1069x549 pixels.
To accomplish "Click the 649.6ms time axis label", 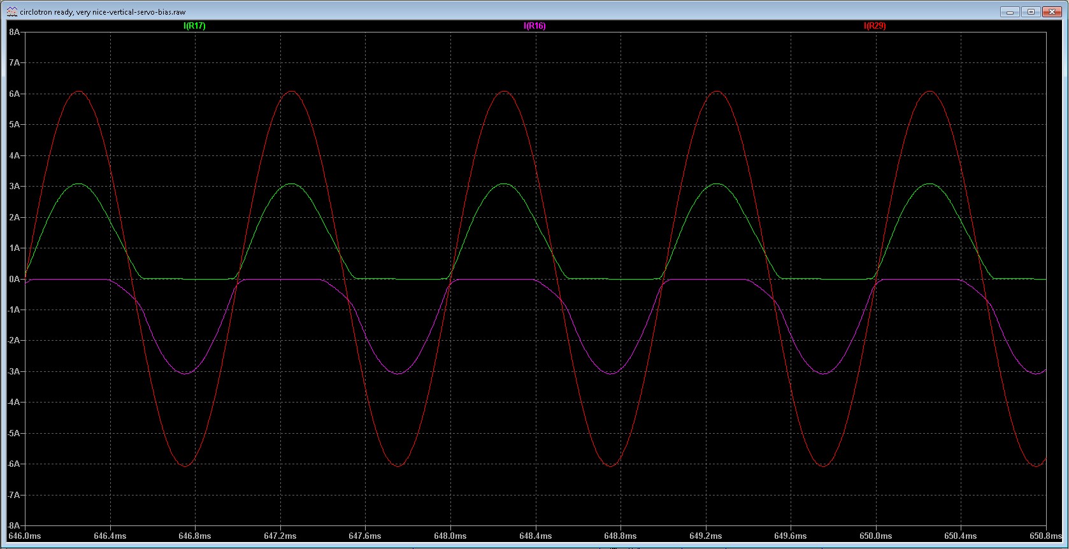I will tap(791, 536).
